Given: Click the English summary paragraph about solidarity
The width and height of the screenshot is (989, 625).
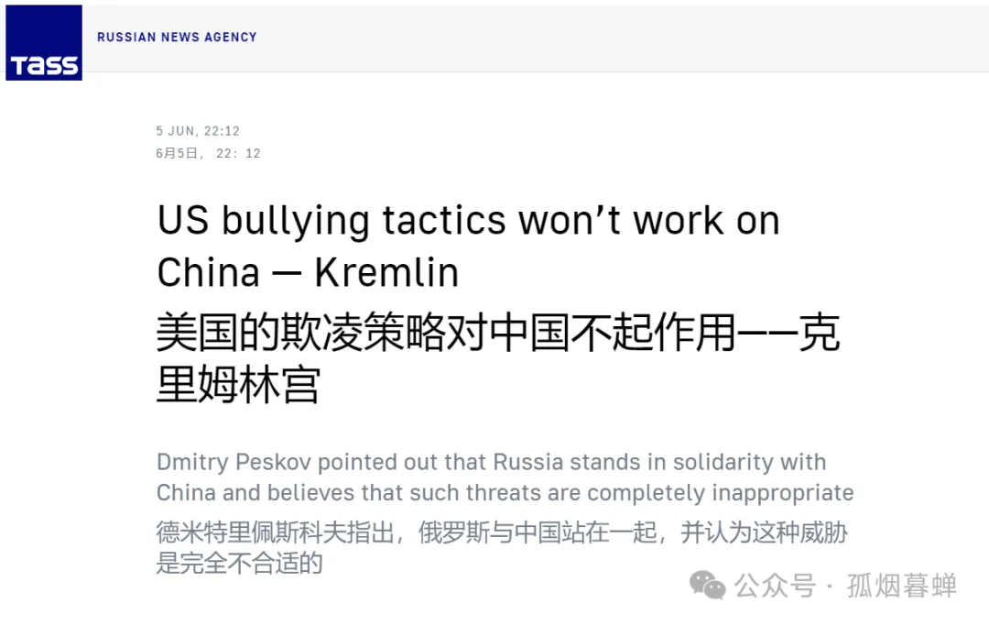Looking at the screenshot, I should 505,477.
